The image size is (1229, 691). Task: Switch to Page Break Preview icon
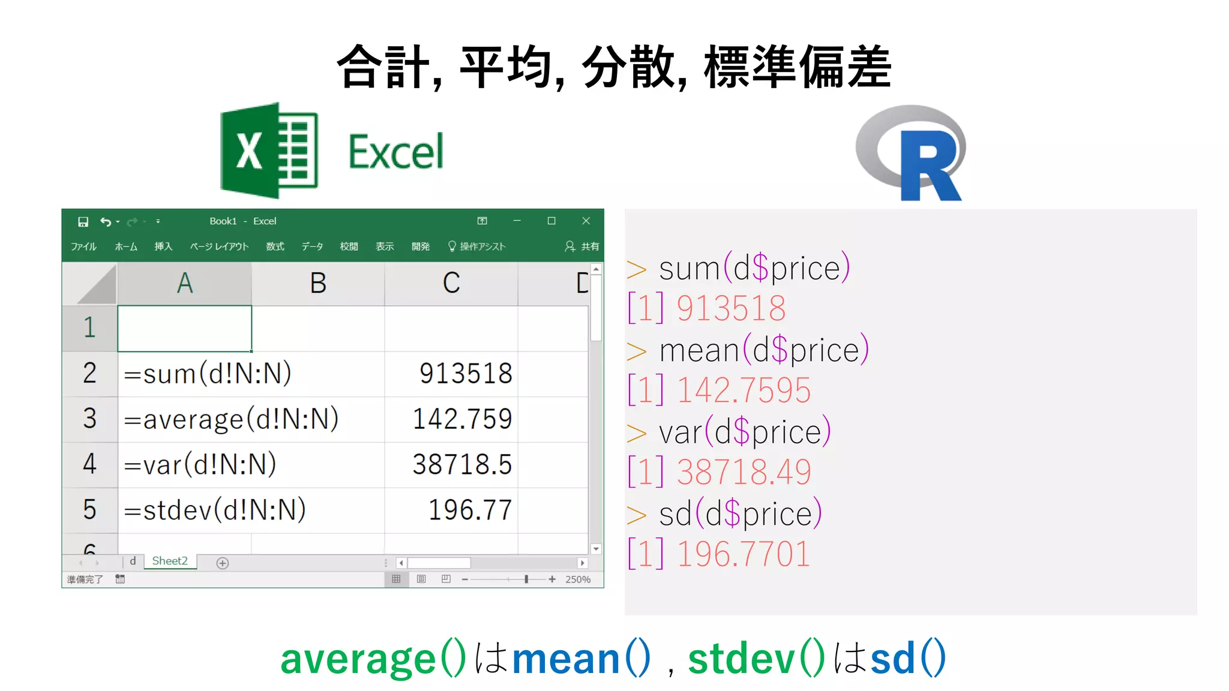446,579
